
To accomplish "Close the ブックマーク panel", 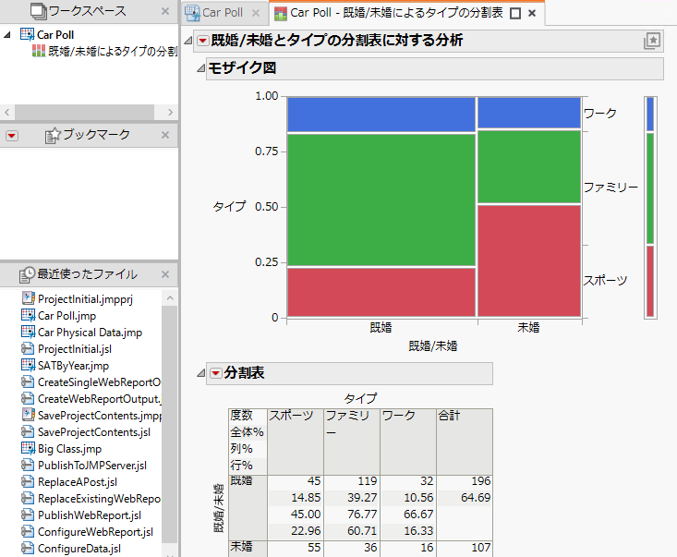I will point(165,135).
